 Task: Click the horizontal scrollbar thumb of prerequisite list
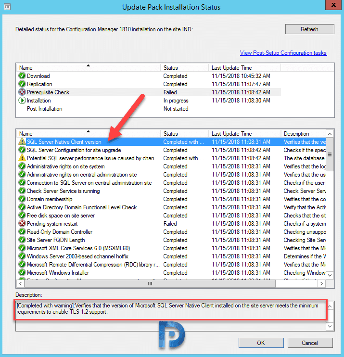(150, 284)
